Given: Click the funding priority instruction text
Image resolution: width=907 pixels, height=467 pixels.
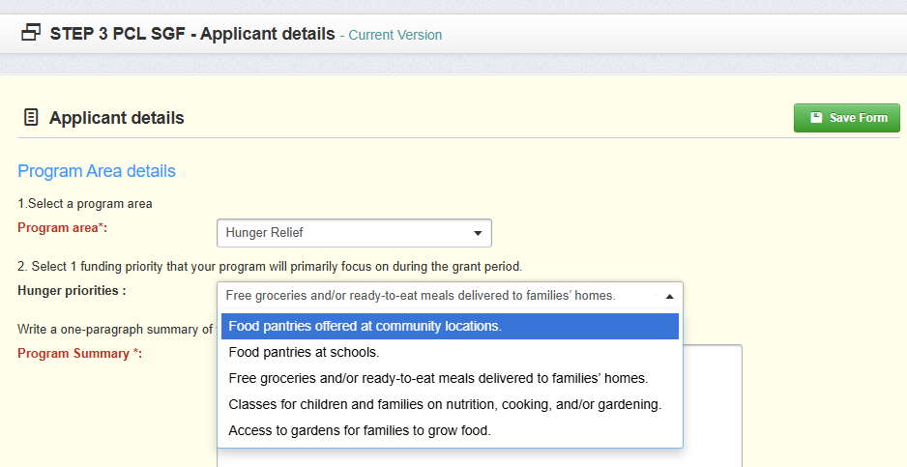Looking at the screenshot, I should point(271,266).
